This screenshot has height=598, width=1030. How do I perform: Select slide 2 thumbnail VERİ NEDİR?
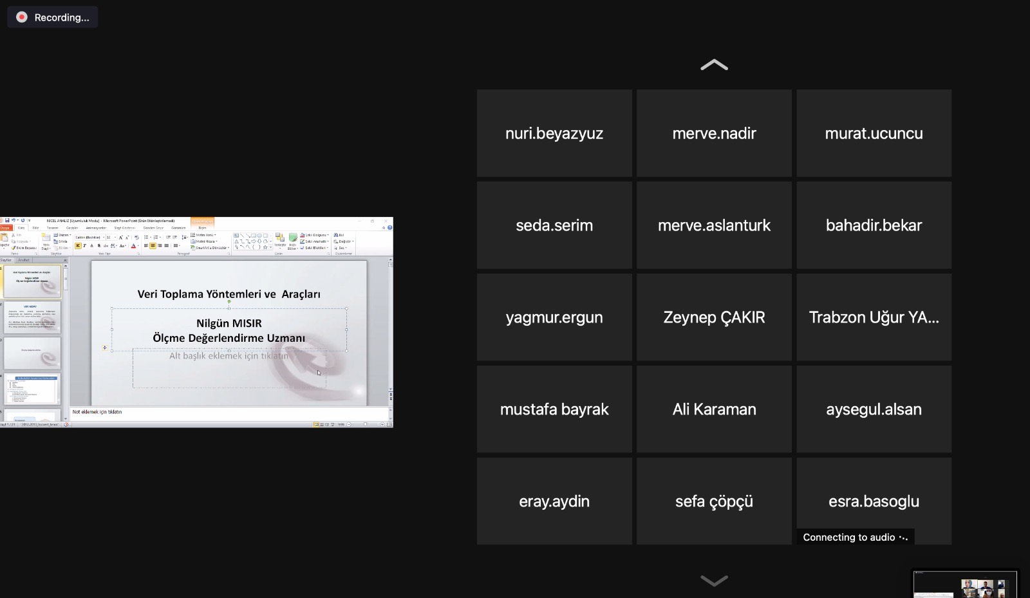(x=32, y=317)
